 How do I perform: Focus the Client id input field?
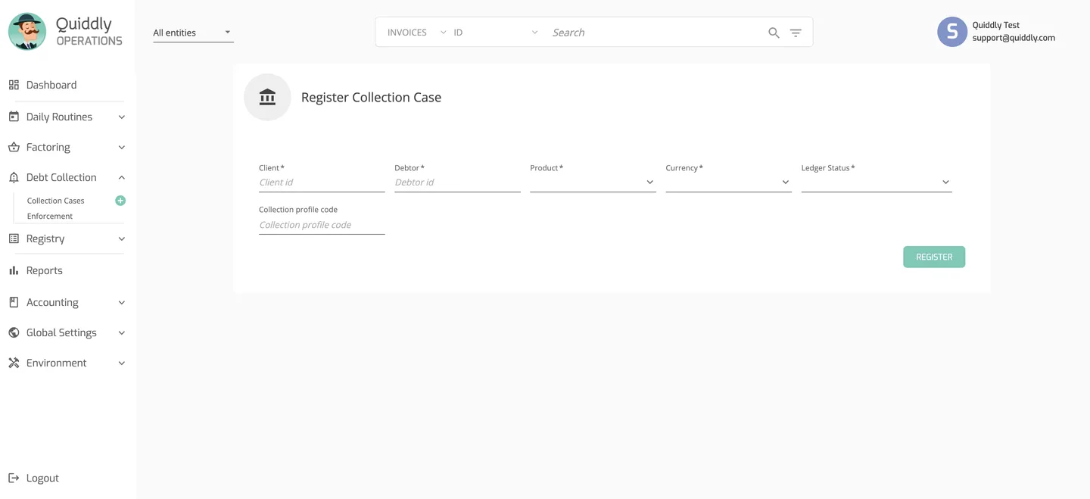point(322,182)
